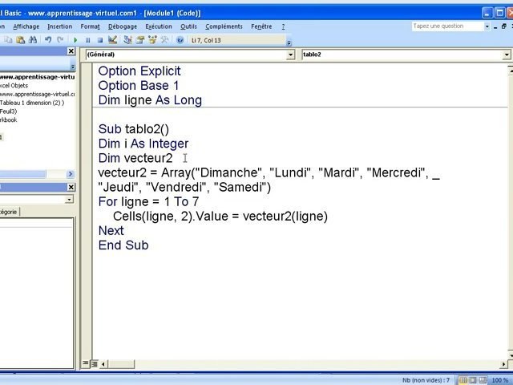The width and height of the screenshot is (513, 385).
Task: Toggle Design Mode icon
Action: click(112, 40)
